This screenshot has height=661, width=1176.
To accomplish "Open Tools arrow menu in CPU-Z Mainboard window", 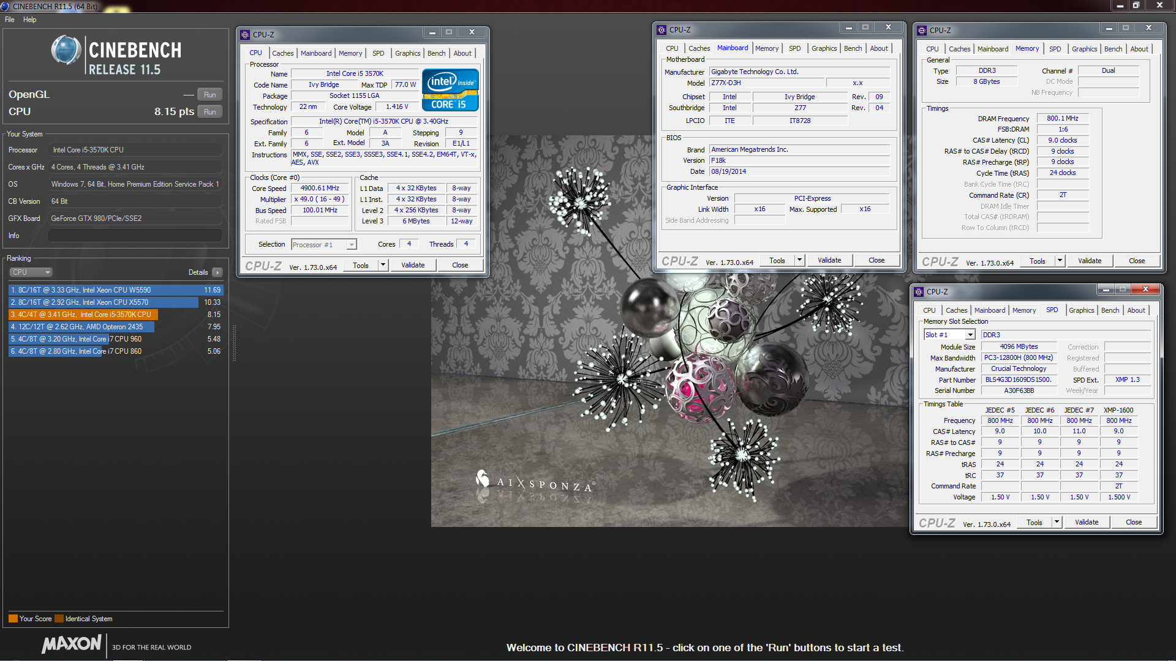I will click(x=799, y=260).
